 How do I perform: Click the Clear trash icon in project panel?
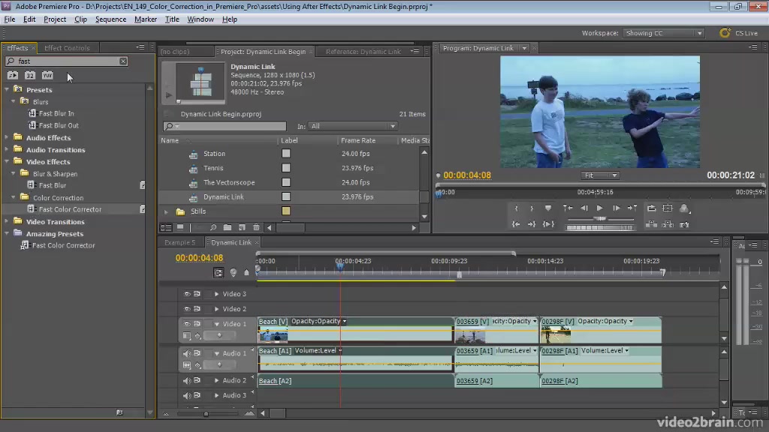point(256,228)
